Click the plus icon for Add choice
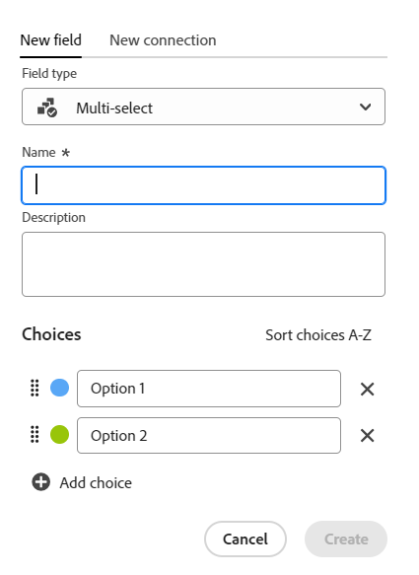Screen dimensions: 419x575 tap(41, 482)
